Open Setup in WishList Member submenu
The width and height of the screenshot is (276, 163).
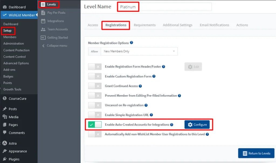click(x=7, y=31)
